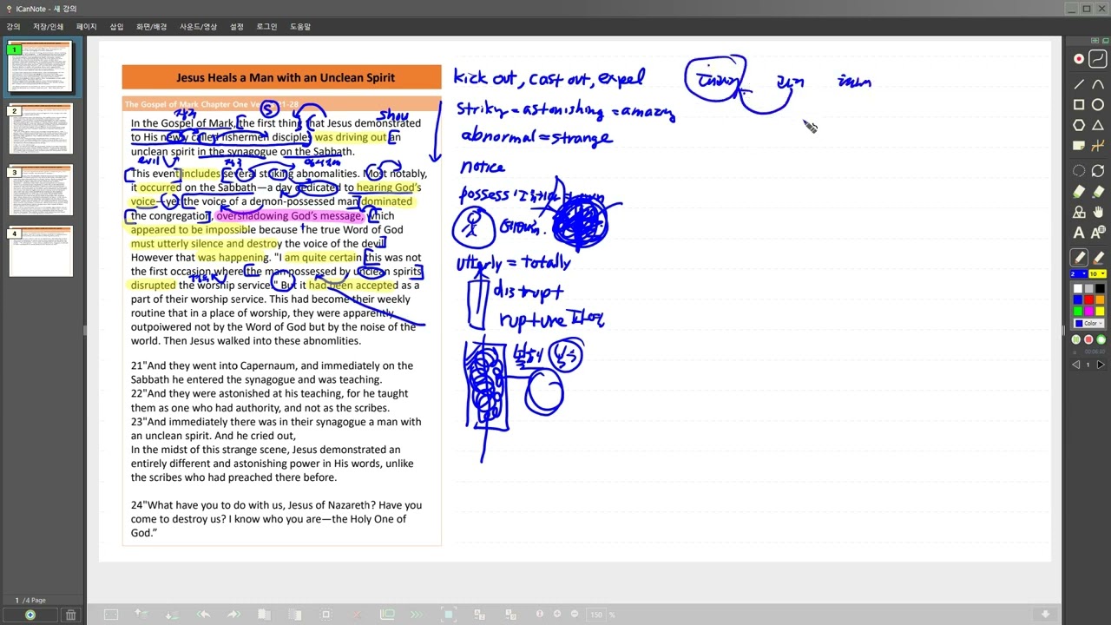Insert a yellow sticky note
The height and width of the screenshot is (625, 1111).
1079,145
